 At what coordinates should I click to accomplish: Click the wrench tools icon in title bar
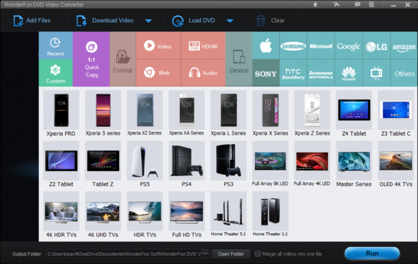[336, 4]
